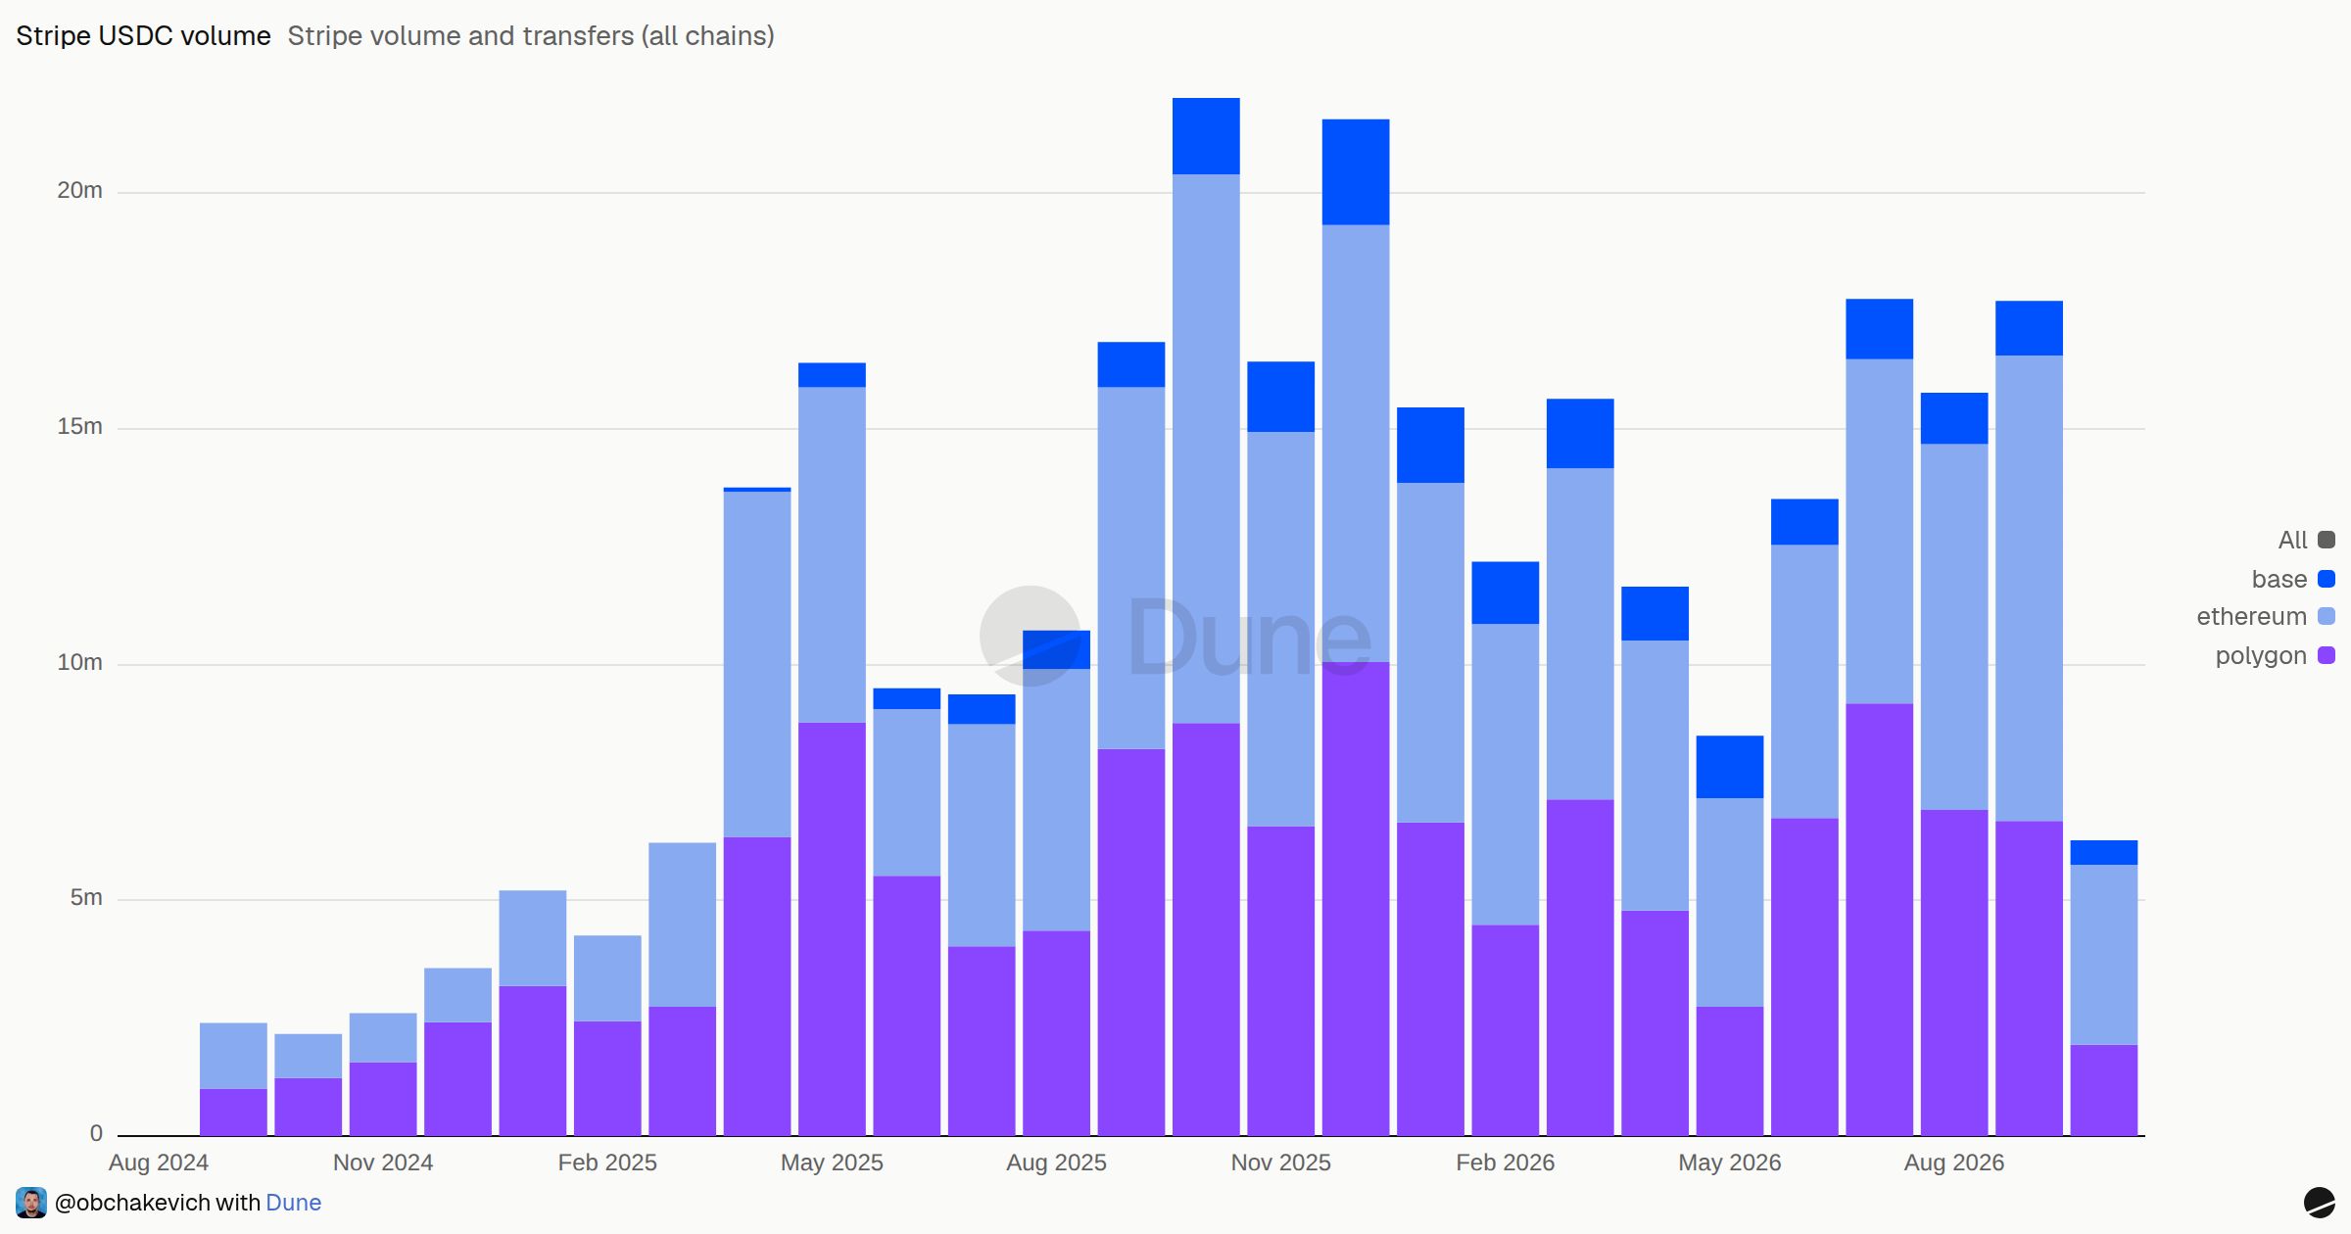This screenshot has height=1234, width=2351.
Task: Click the 'Aug 2026' x-axis label
Action: click(1953, 1163)
